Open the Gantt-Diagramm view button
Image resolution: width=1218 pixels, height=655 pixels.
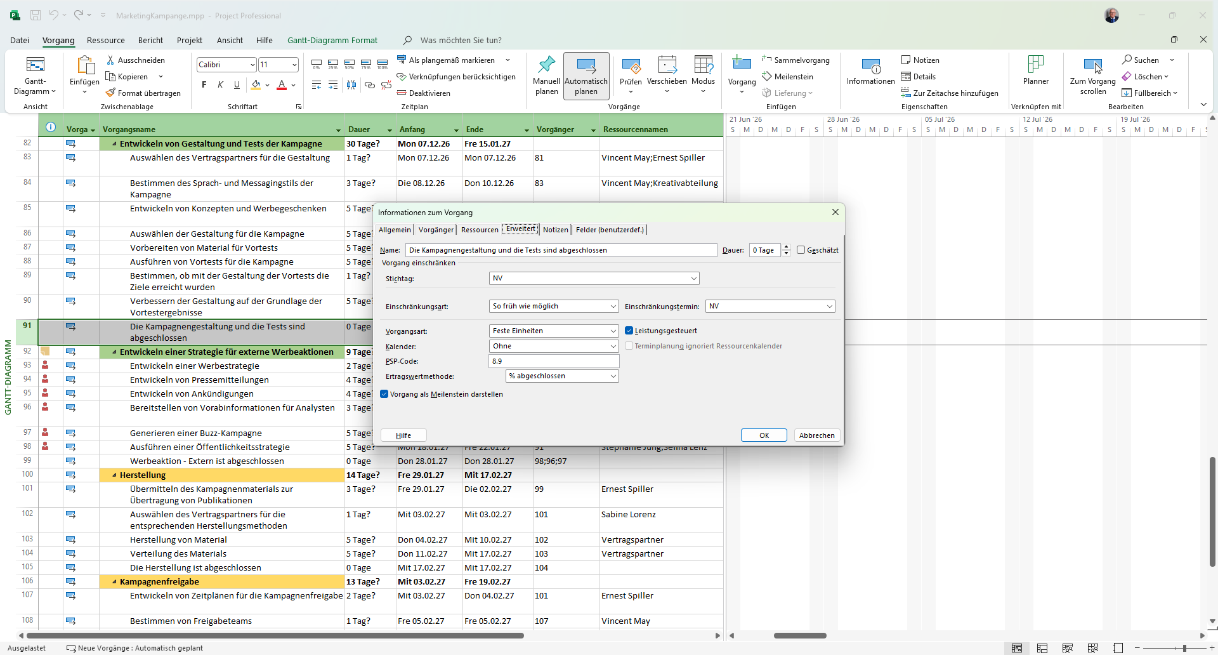click(x=35, y=75)
